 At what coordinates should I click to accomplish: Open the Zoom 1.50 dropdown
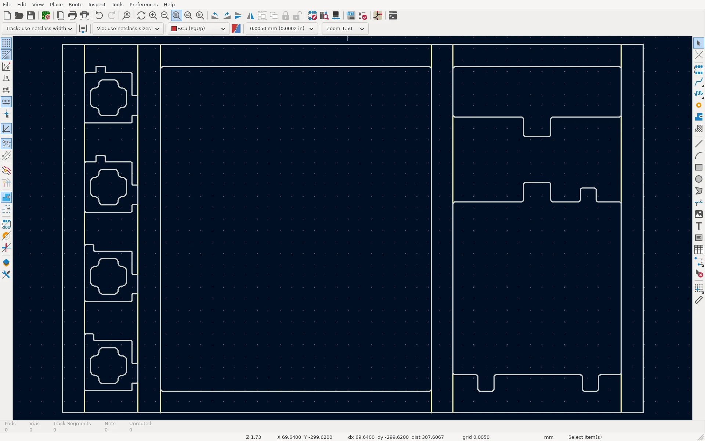click(345, 28)
